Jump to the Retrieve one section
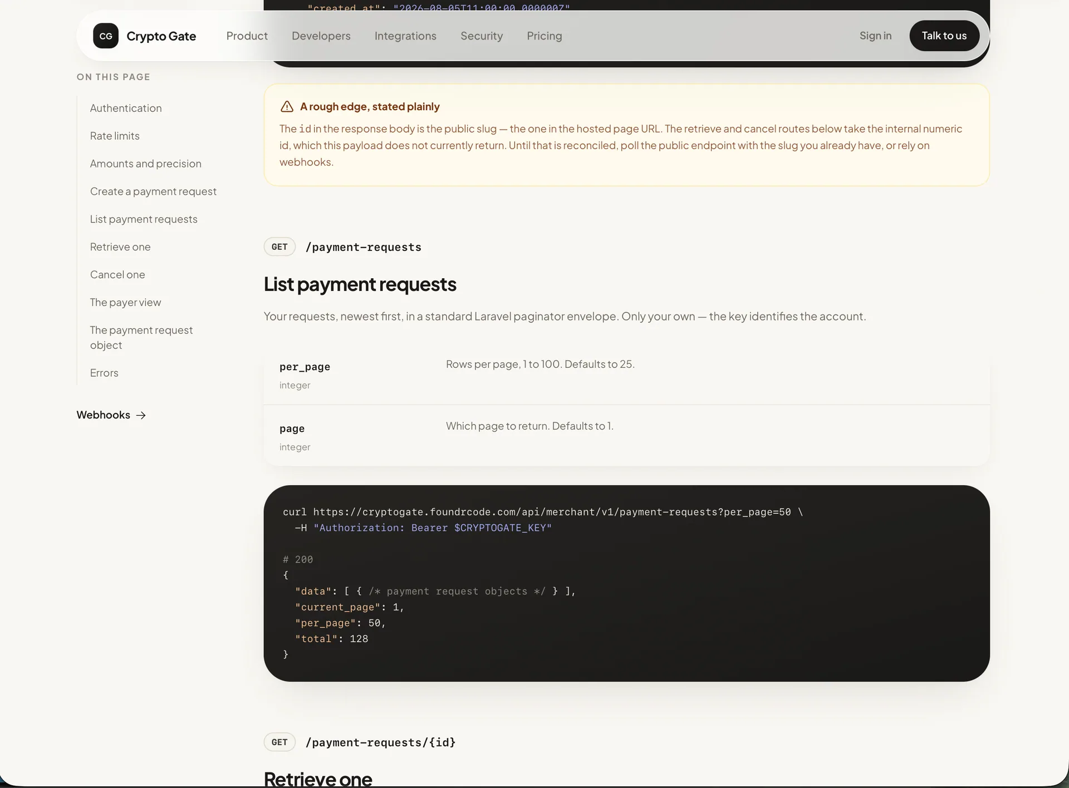This screenshot has height=788, width=1069. (120, 247)
